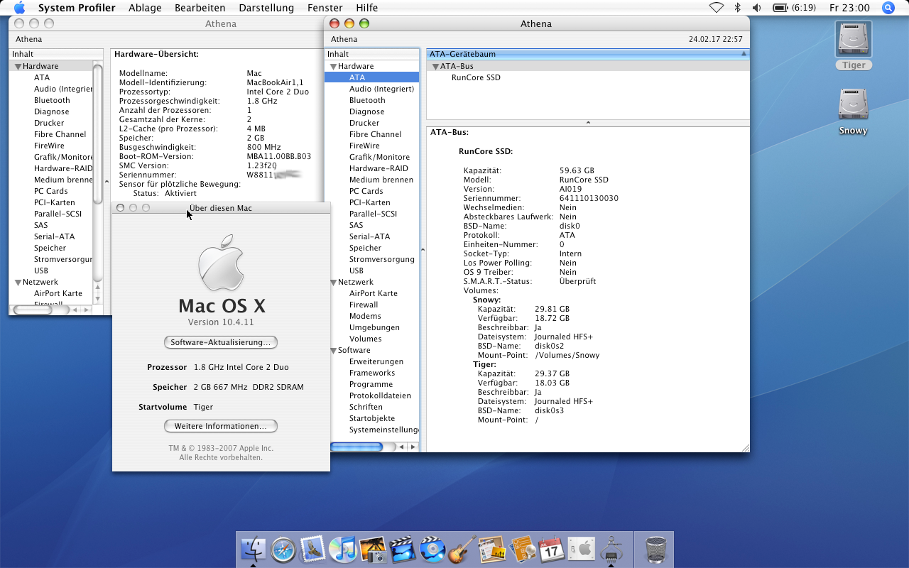Screen dimensions: 909x568
Task: Open the Fenster menu
Action: 325,8
